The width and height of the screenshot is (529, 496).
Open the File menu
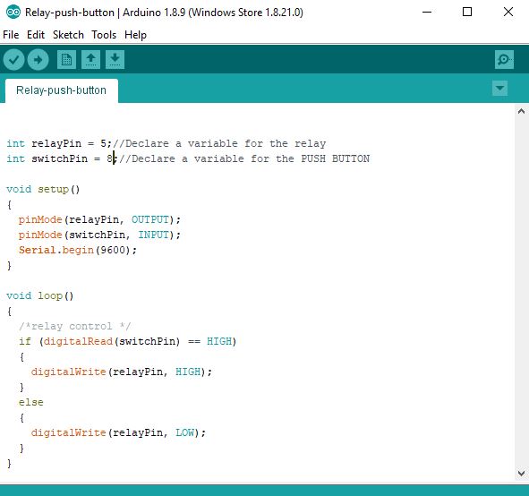(11, 35)
